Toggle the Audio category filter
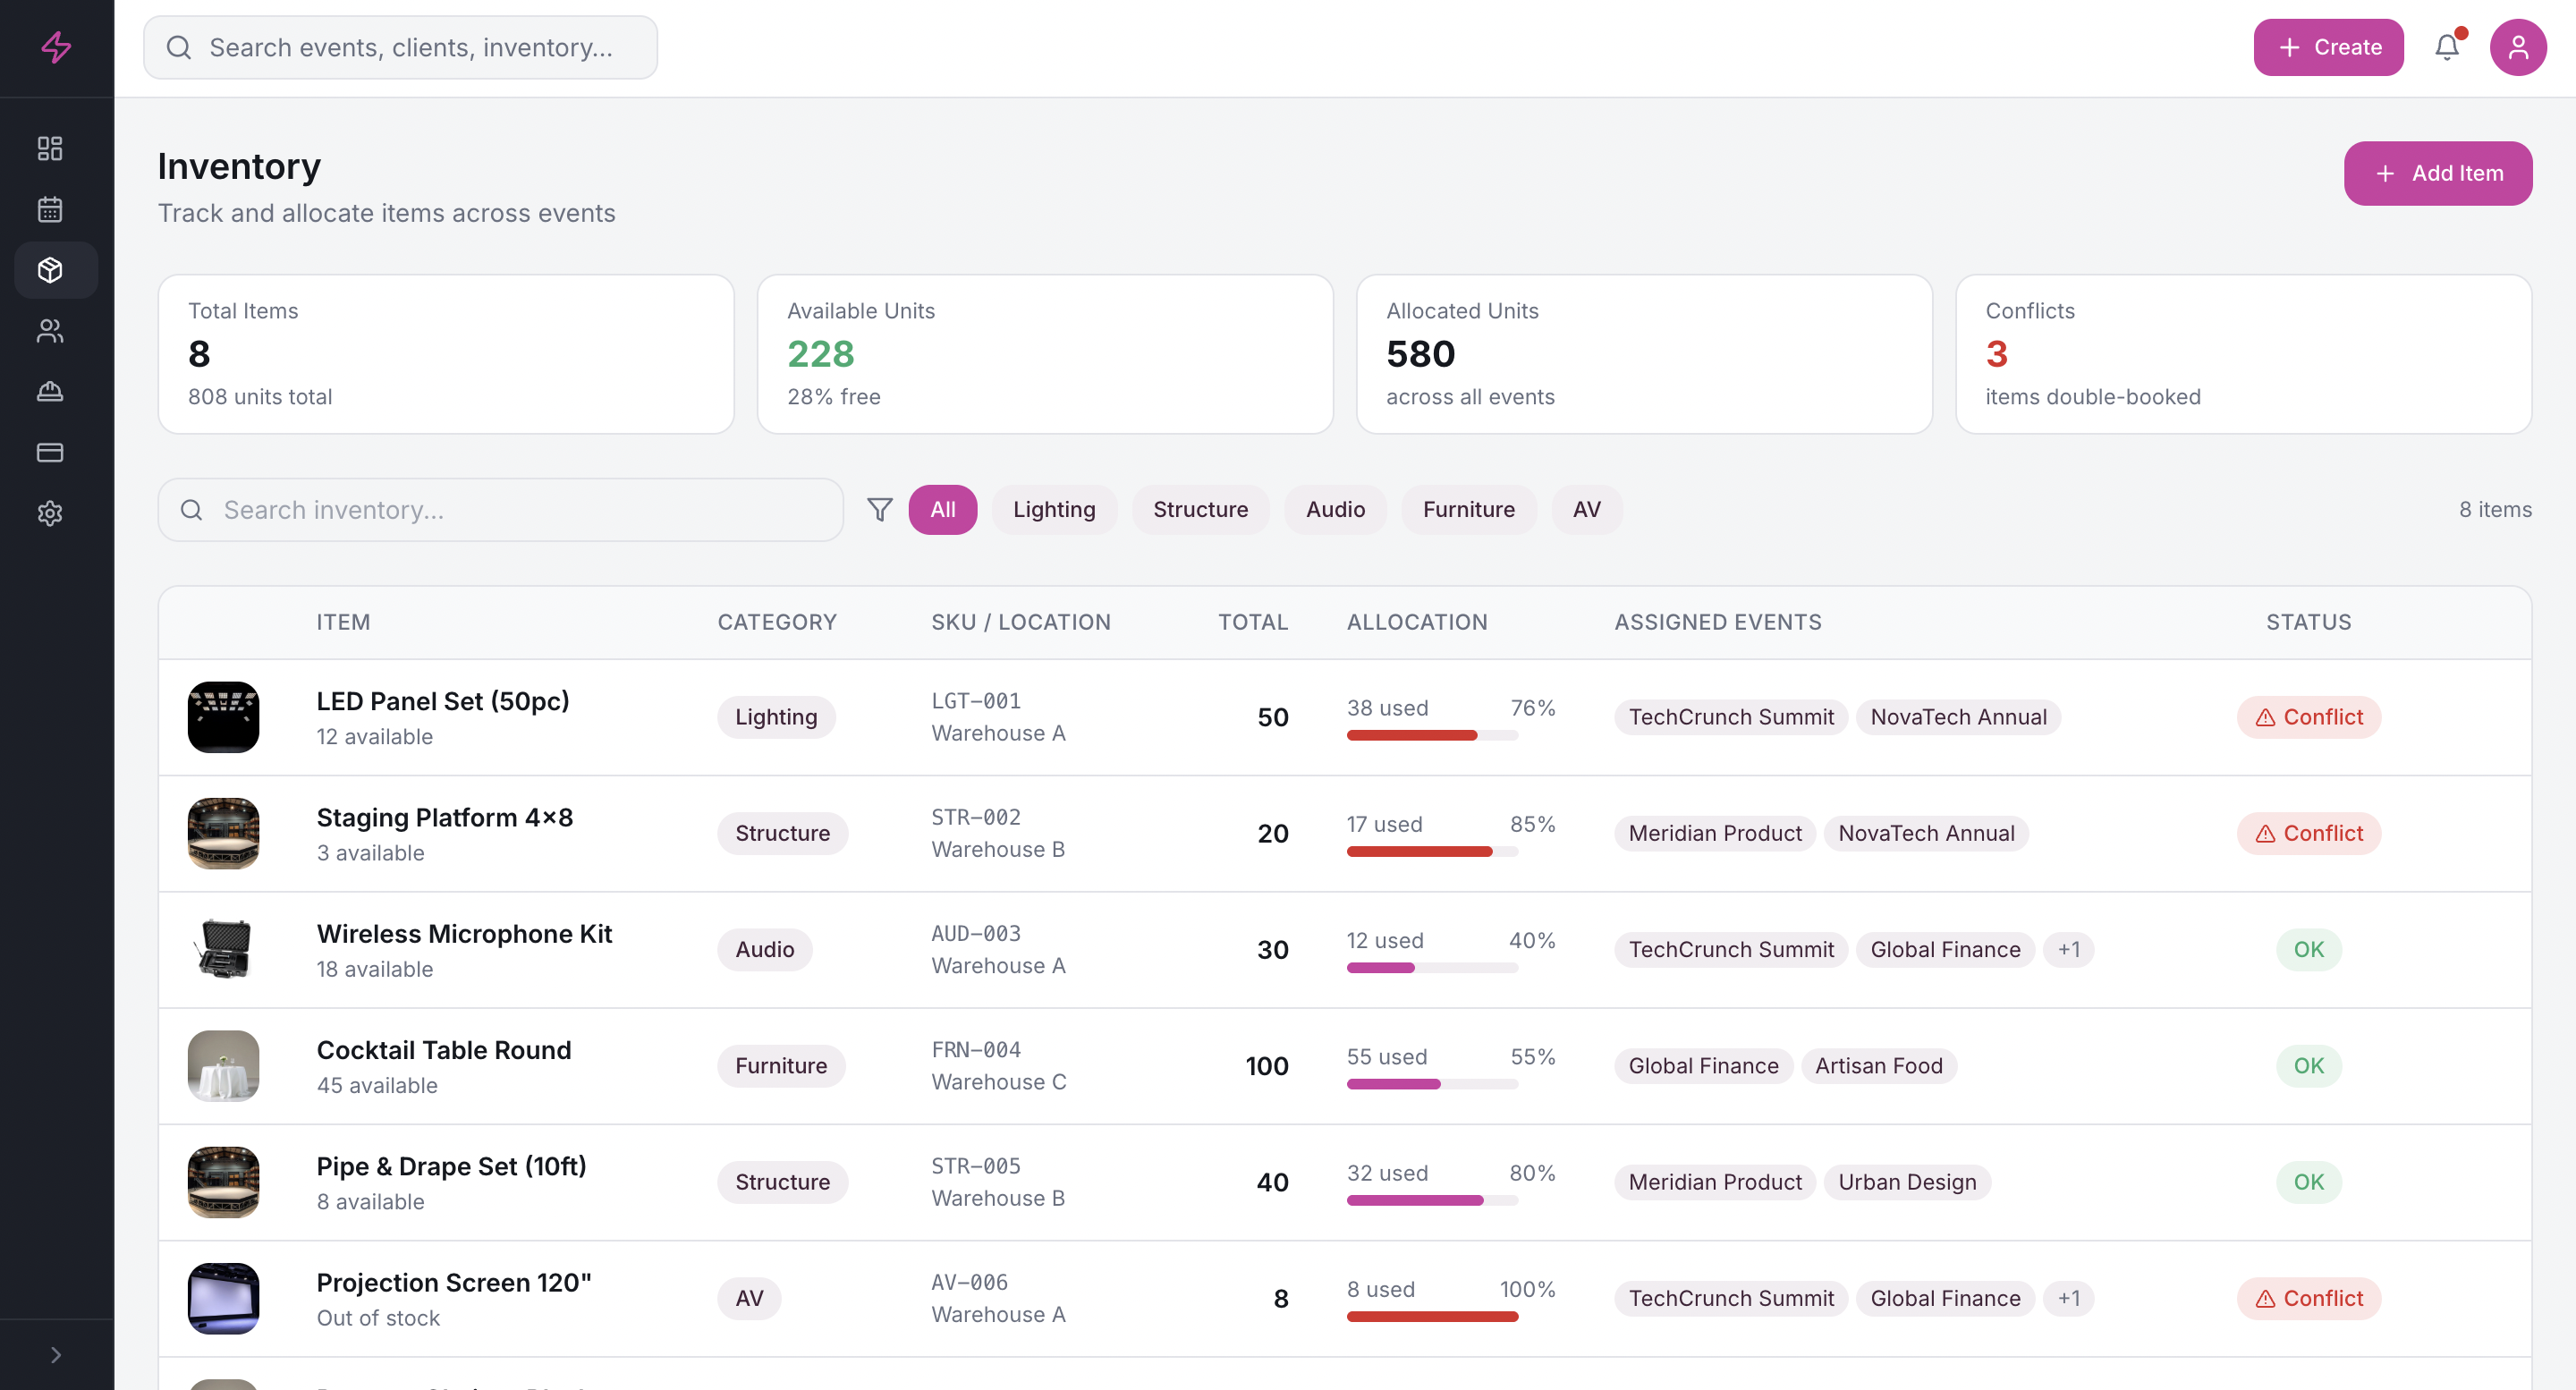The width and height of the screenshot is (2576, 1390). coord(1335,509)
